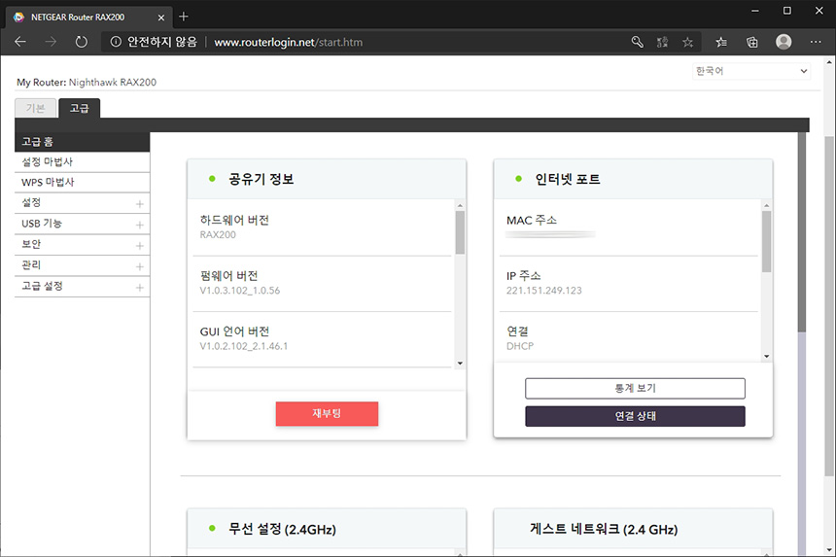Screen dimensions: 836x557
Task: Go back to previous page
Action: [20, 42]
